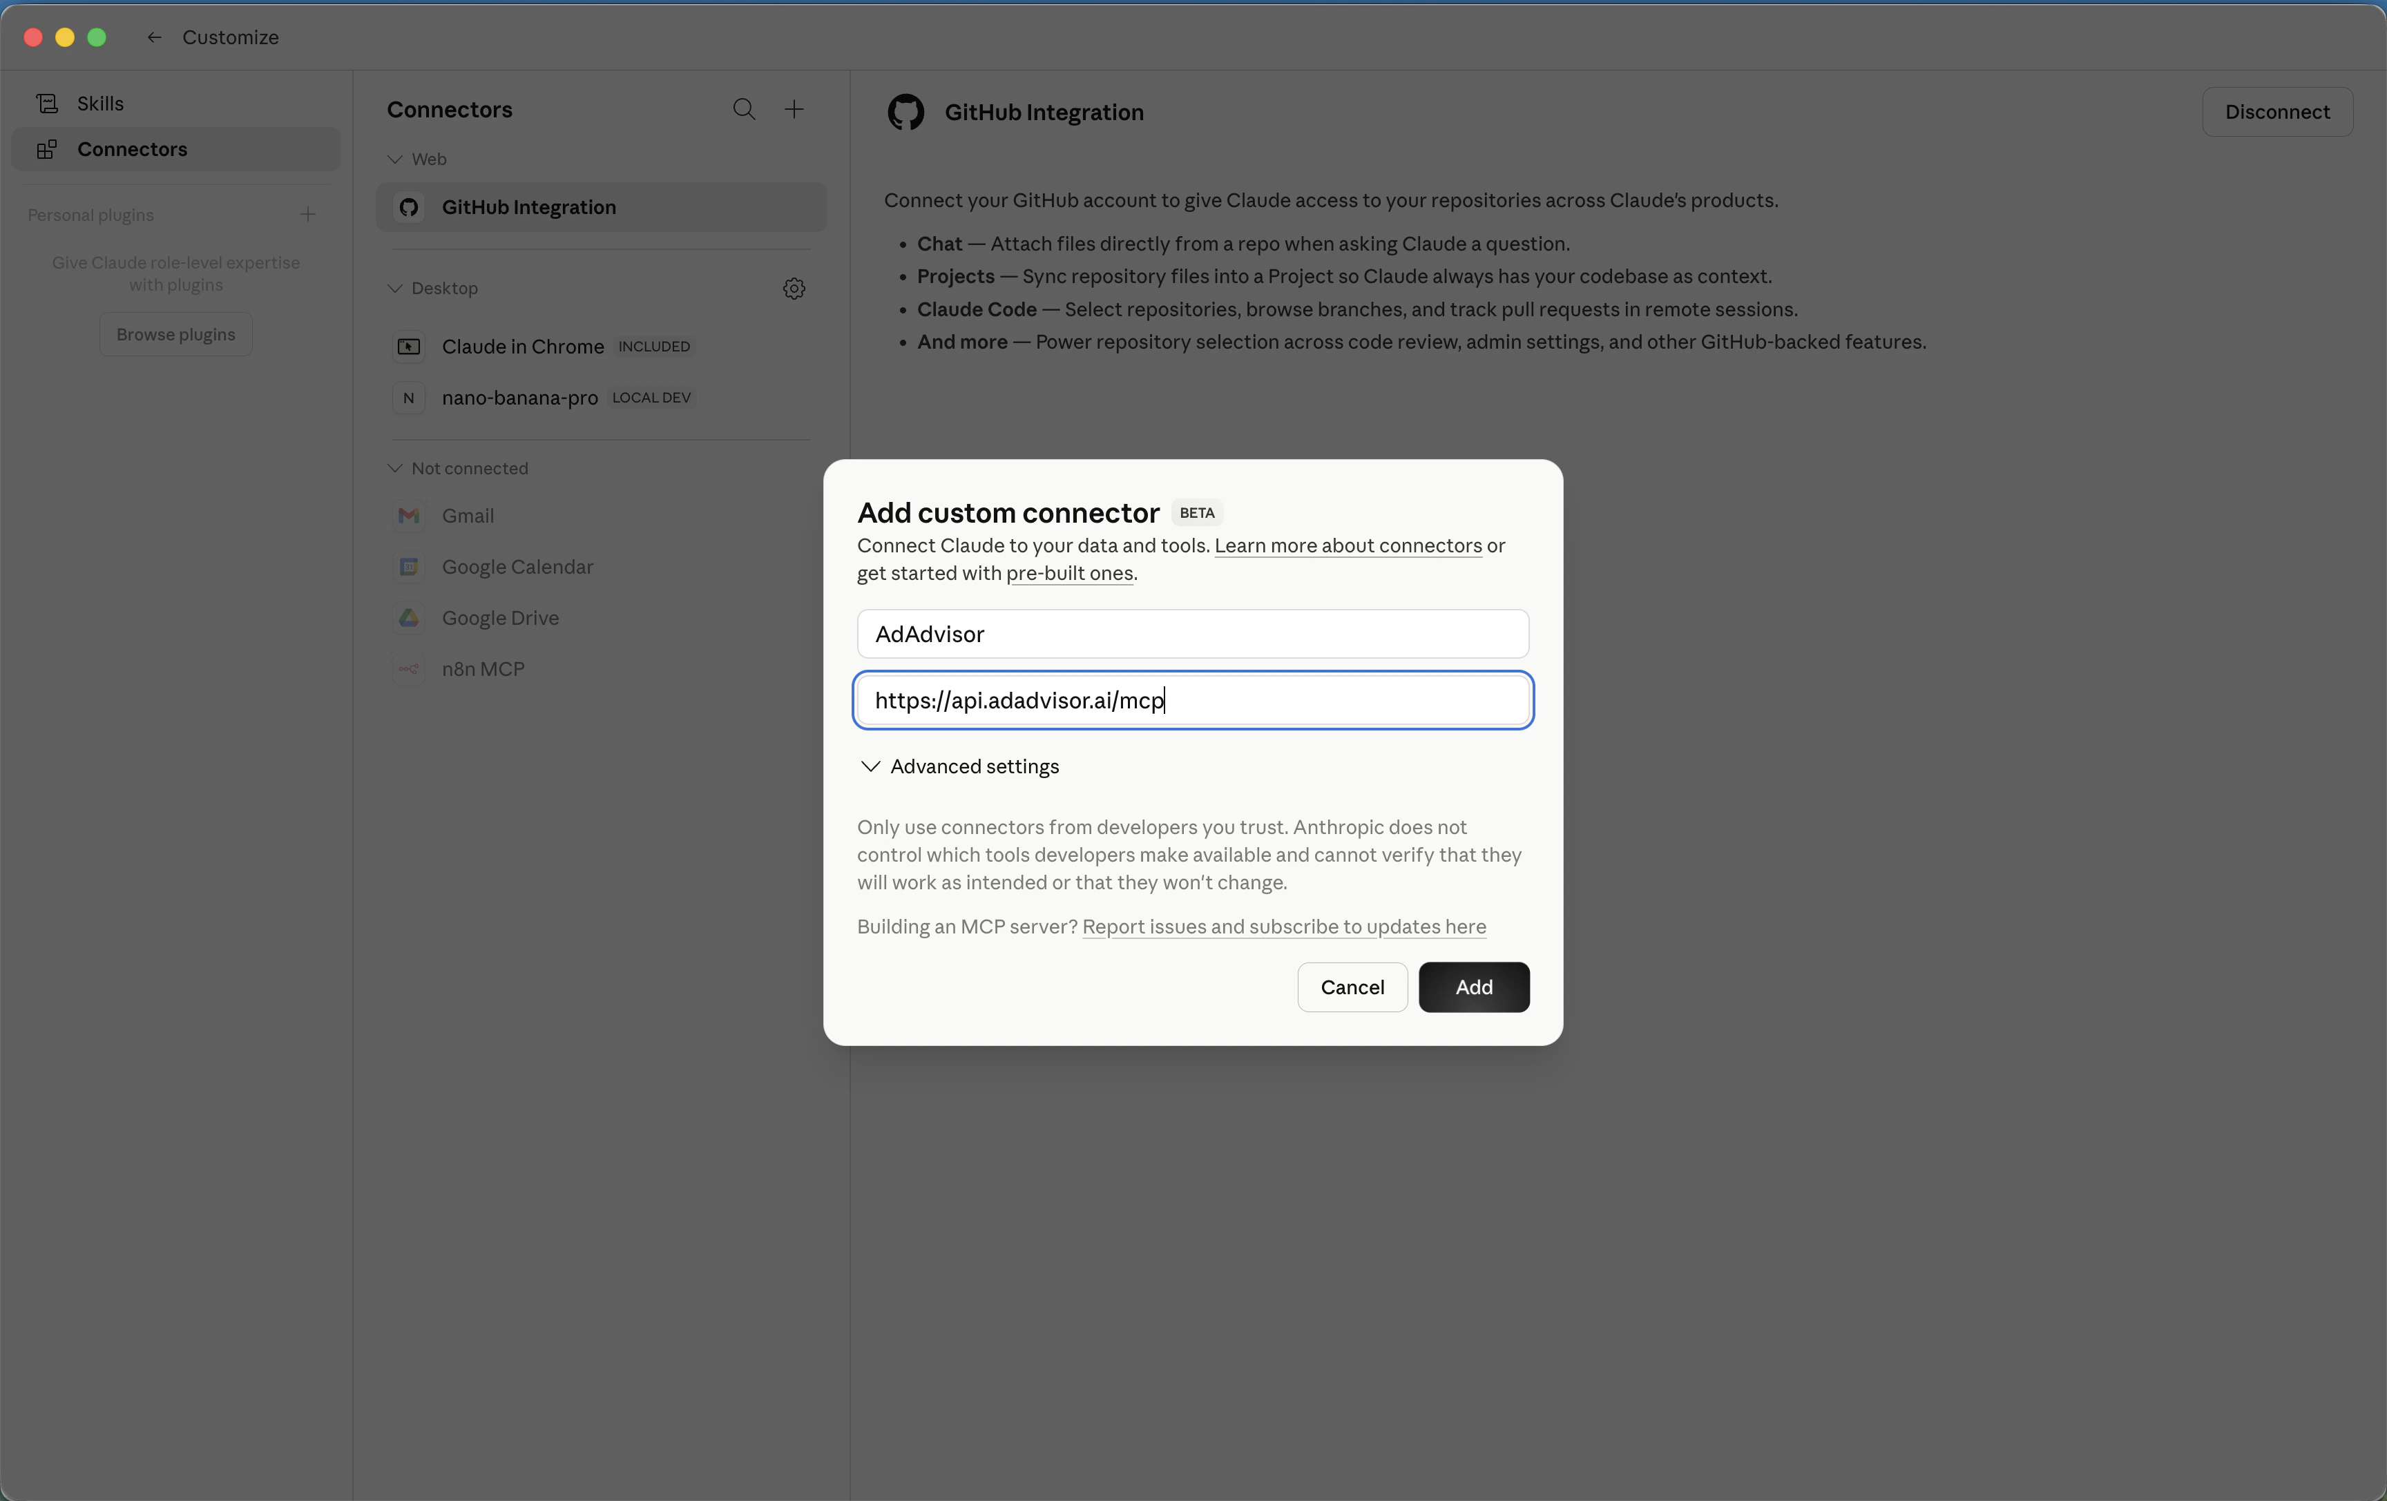
Task: Open Skills in the sidebar
Action: point(175,103)
